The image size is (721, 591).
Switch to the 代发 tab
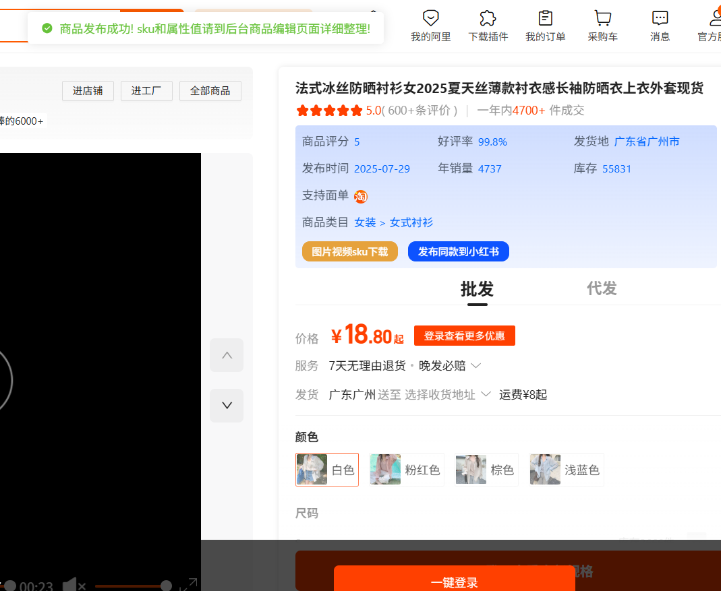tap(602, 289)
